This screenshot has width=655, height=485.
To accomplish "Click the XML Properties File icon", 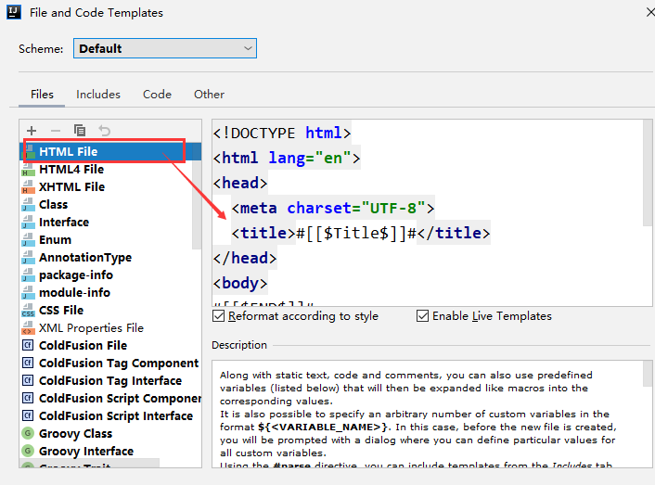I will [28, 328].
